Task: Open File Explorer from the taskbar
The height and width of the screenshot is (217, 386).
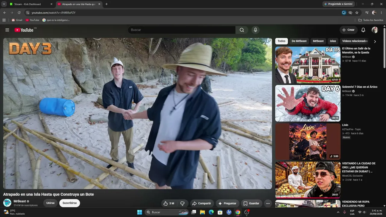Action: [x=202, y=212]
